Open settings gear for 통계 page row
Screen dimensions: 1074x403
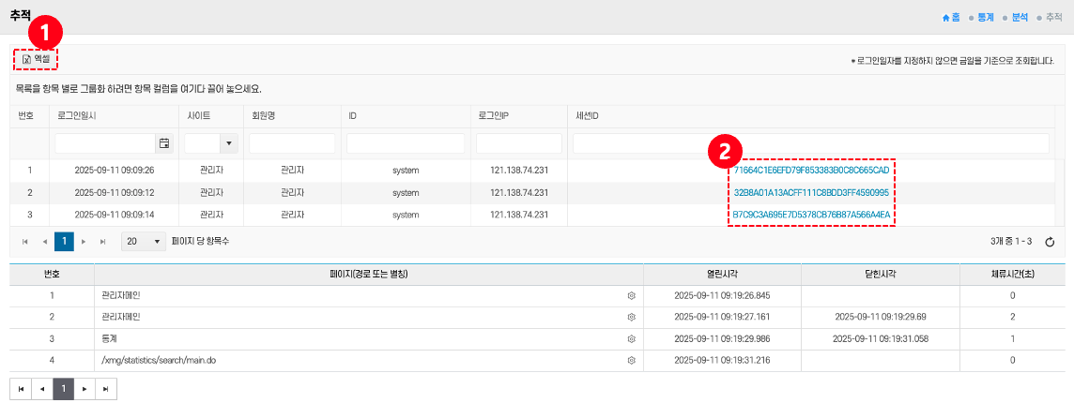coord(632,338)
